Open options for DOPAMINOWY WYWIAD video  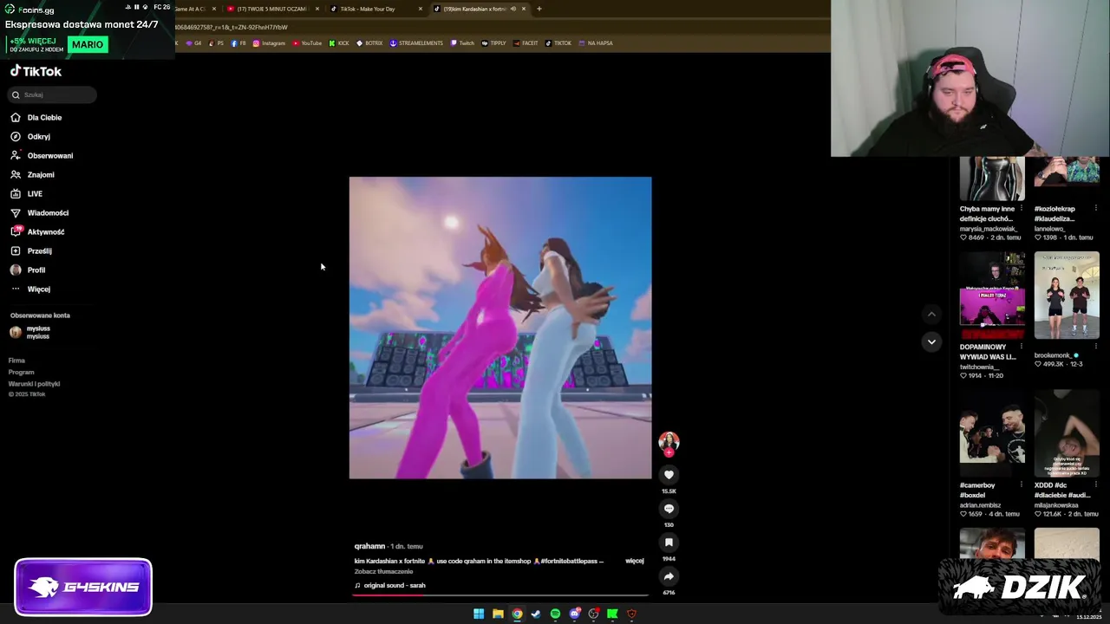[1021, 347]
